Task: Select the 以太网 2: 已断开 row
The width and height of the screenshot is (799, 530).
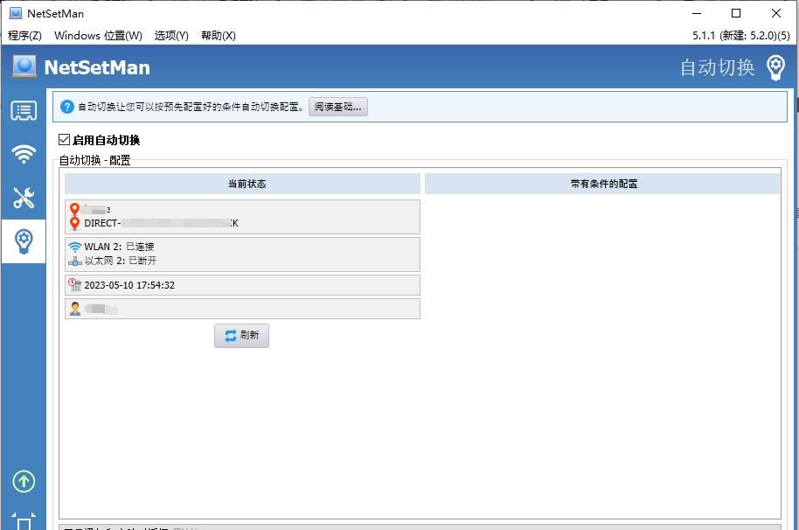Action: [x=121, y=261]
